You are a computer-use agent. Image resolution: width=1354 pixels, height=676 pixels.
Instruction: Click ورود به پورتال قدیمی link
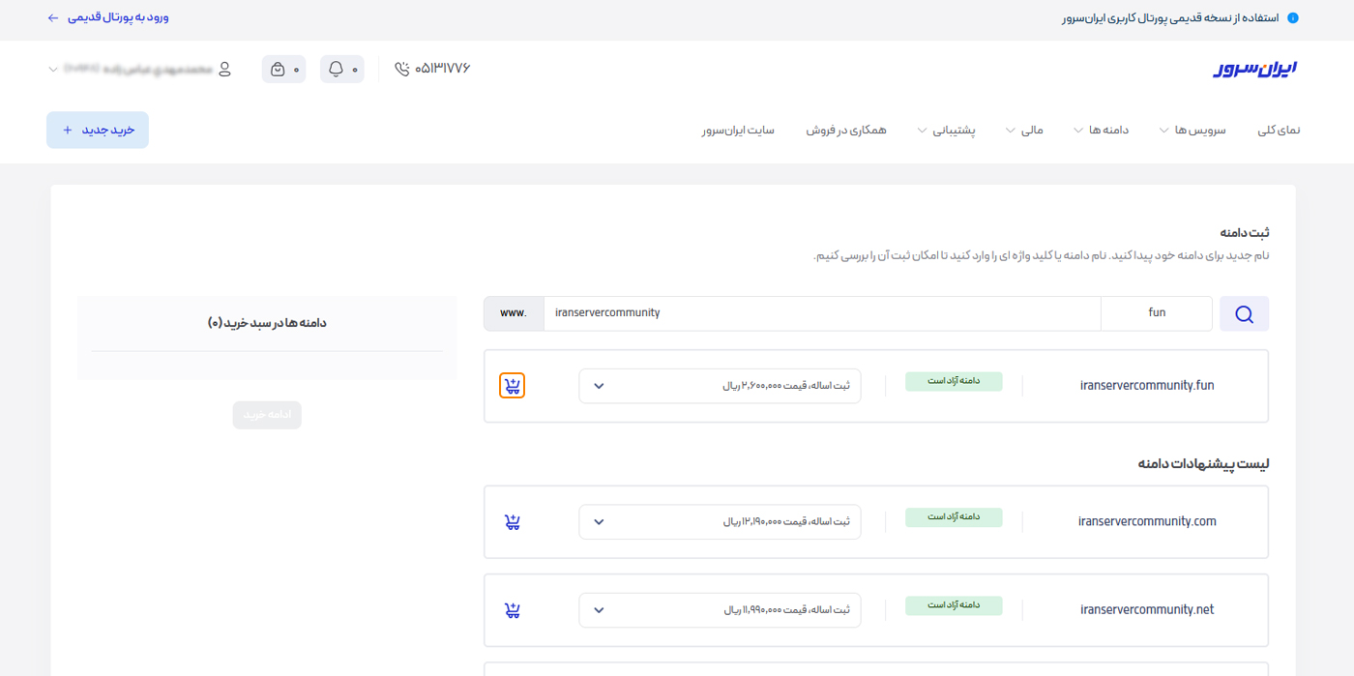(x=108, y=17)
